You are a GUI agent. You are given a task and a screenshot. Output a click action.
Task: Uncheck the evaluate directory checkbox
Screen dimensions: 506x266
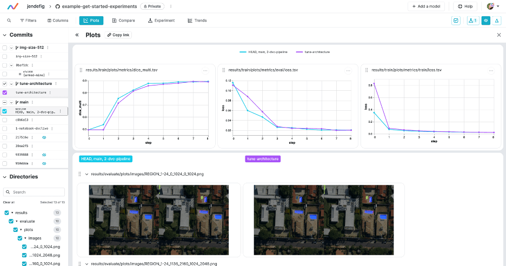click(11, 222)
